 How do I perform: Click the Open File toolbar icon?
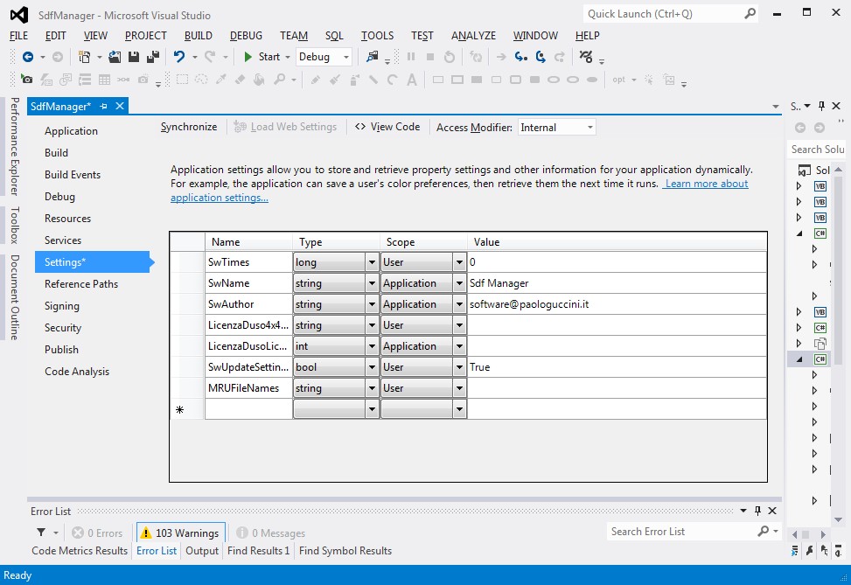115,57
